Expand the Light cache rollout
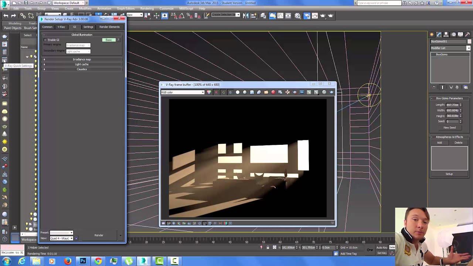473x266 pixels. pos(82,64)
